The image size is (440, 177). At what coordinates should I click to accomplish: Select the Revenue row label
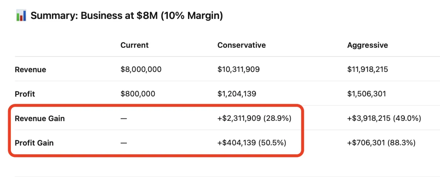[x=30, y=69]
